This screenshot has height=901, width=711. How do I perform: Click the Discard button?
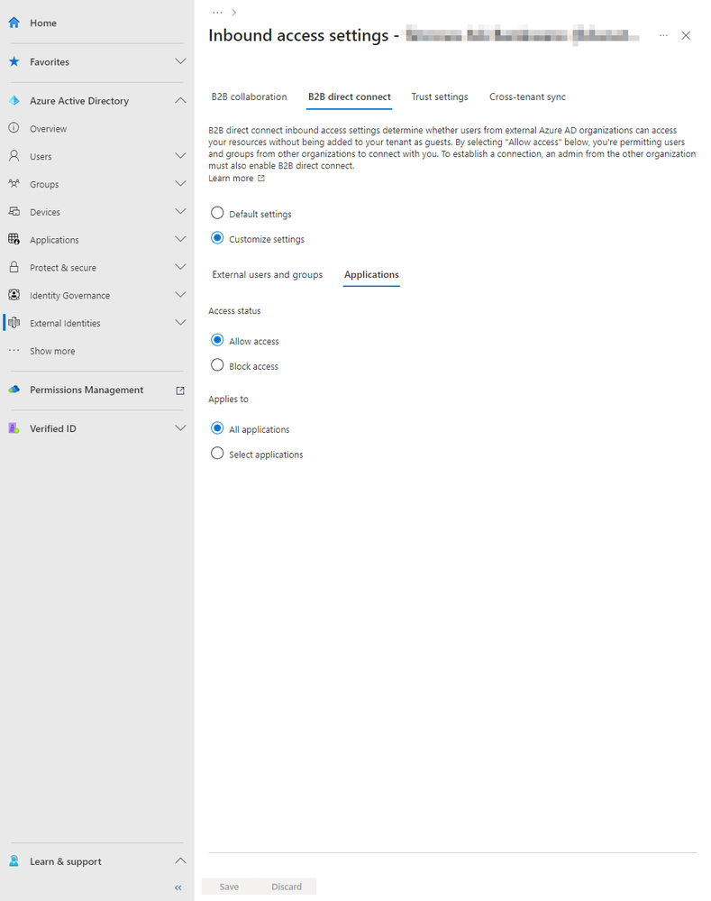[287, 887]
